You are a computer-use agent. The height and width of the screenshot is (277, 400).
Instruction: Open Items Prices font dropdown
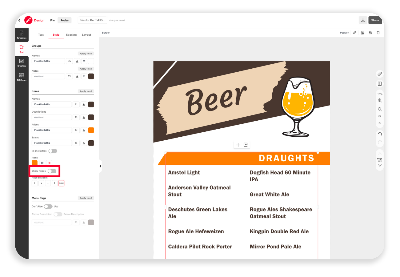pyautogui.click(x=52, y=130)
